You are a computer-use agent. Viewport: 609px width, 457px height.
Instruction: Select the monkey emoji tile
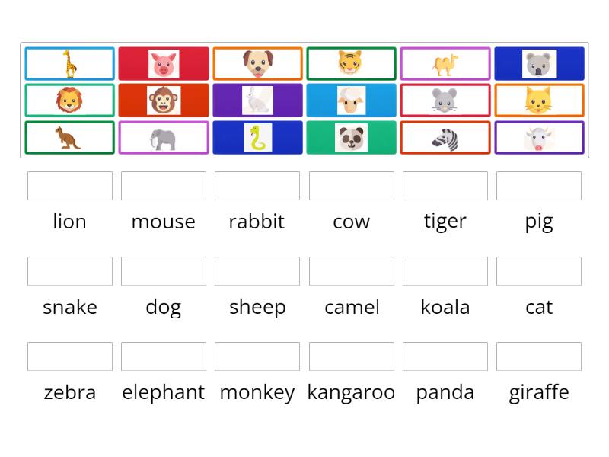click(x=163, y=100)
